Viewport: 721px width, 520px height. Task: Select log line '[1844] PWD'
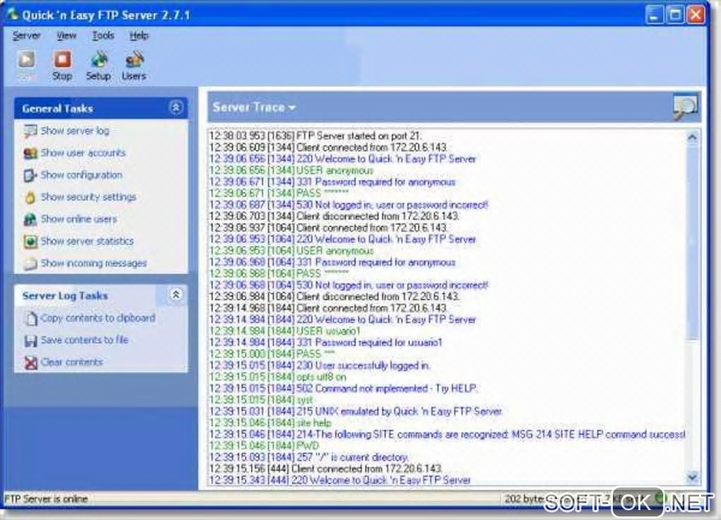click(264, 446)
